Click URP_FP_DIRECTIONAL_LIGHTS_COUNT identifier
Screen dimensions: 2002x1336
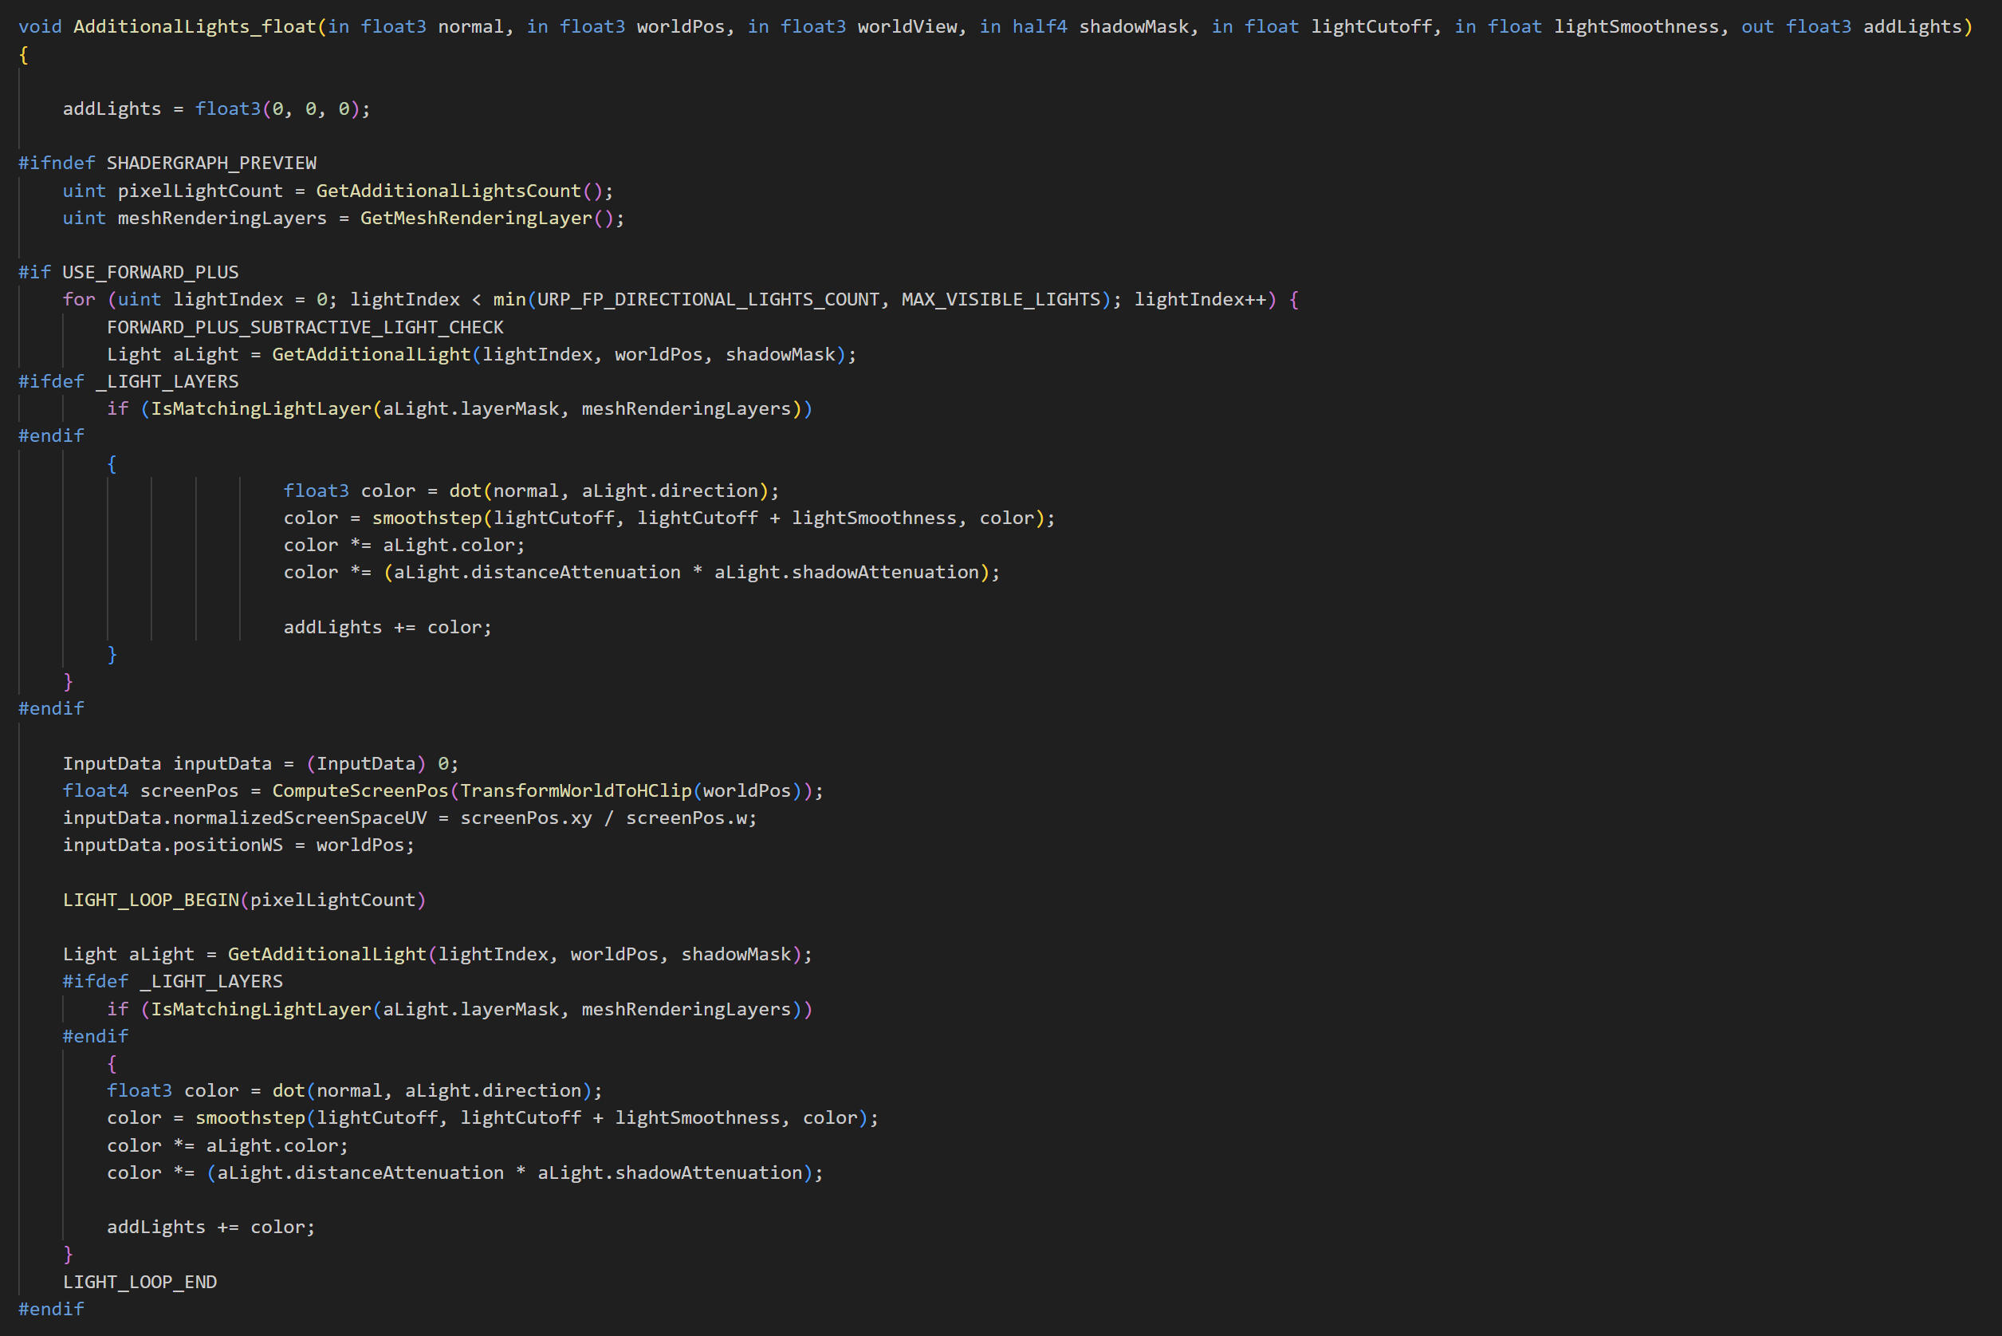[x=706, y=299]
